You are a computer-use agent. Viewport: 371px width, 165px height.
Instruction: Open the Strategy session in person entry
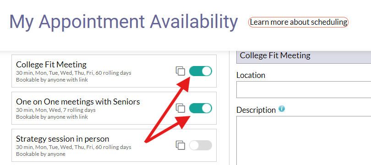114,145
